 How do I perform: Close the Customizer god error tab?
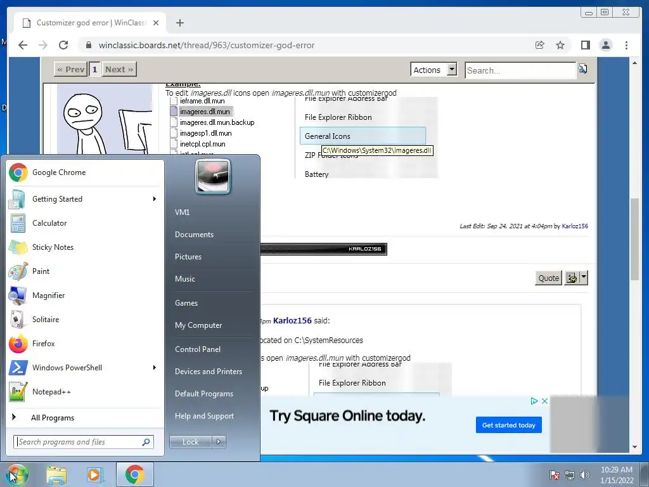click(x=156, y=23)
